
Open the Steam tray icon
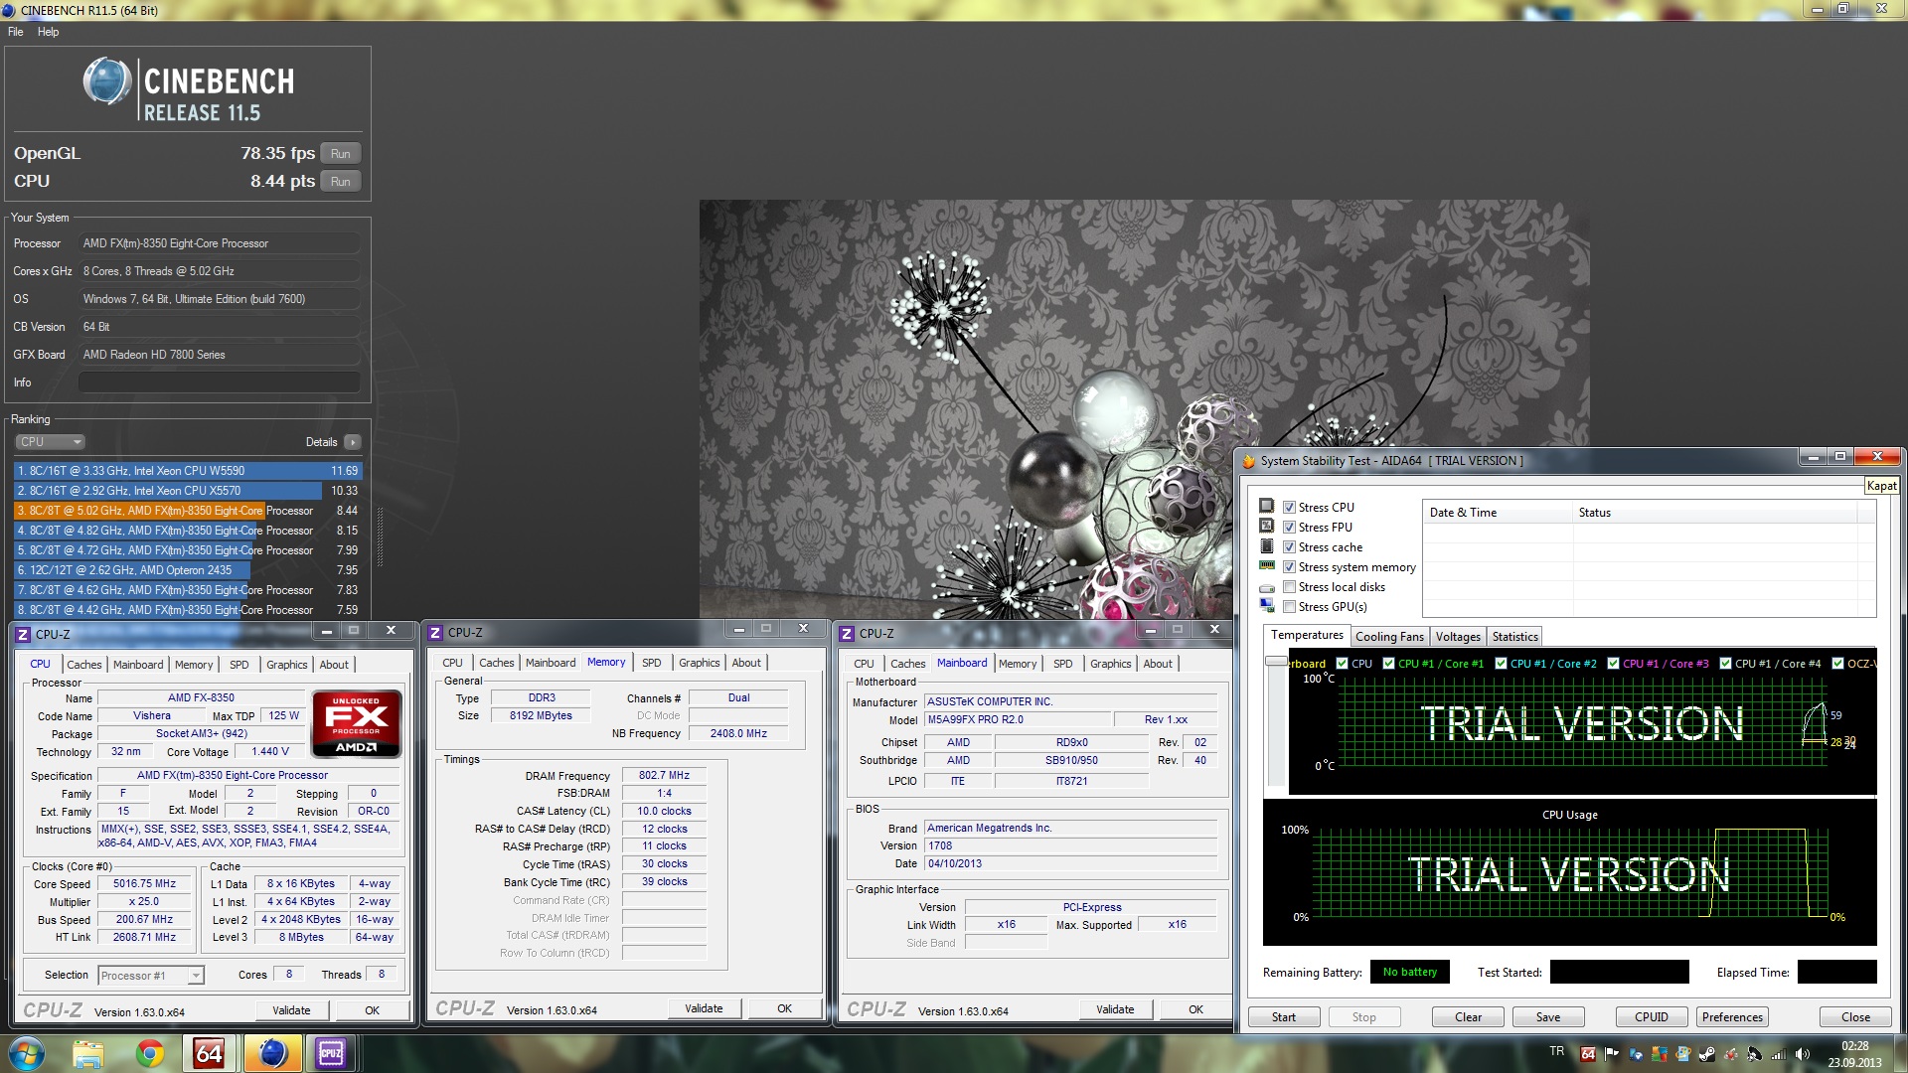click(x=1707, y=1054)
